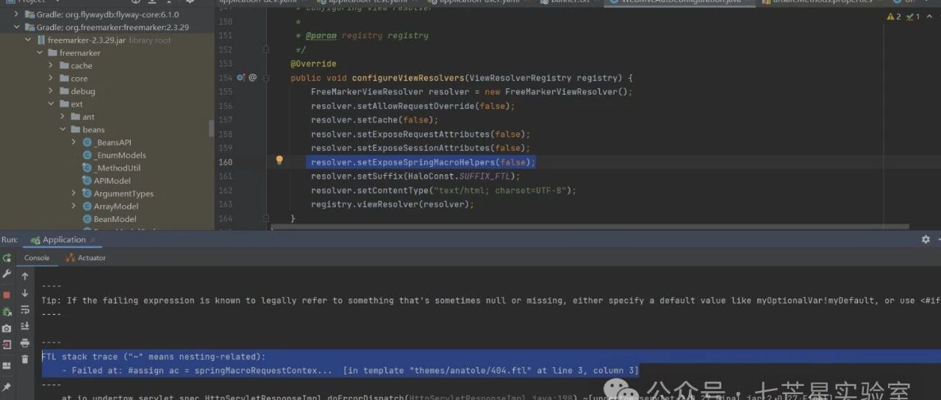Open Run panel settings gear icon

[x=926, y=240]
